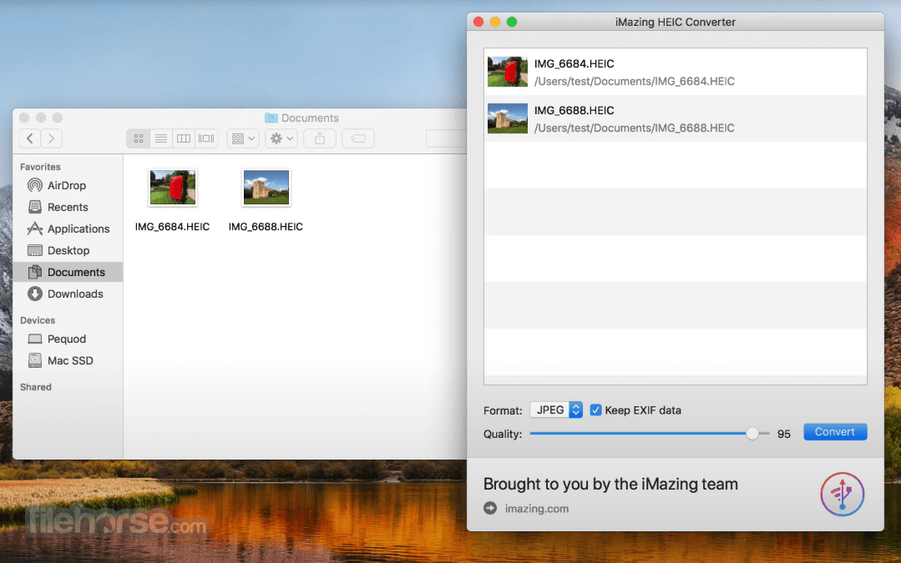This screenshot has height=563, width=901.
Task: Select IMG_6688.HEIC row in the converter list
Action: coord(676,118)
